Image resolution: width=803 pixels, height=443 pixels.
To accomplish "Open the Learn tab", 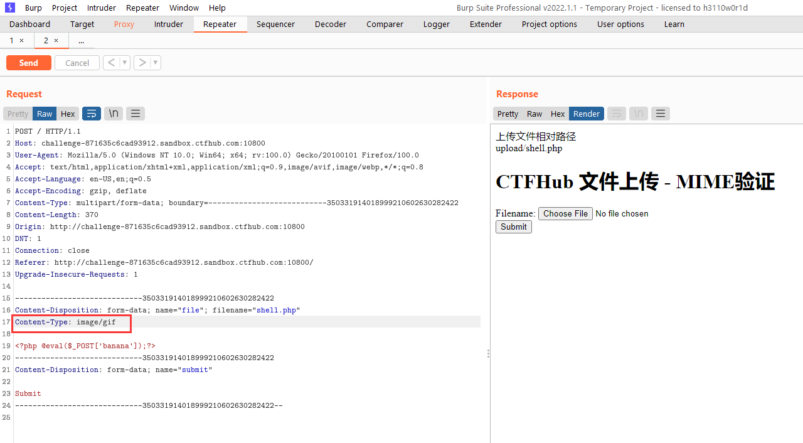I will click(x=674, y=24).
